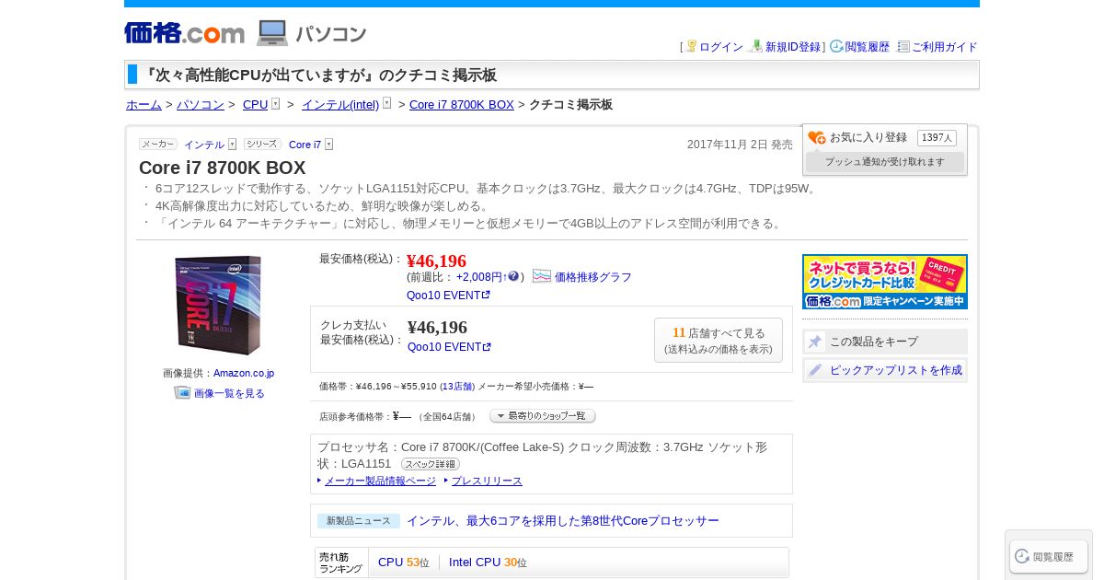Click Qoo10 EVENT link under credit-card price
1104x580 pixels.
[444, 347]
